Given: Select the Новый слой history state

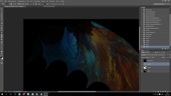Looking at the screenshot, I should 155,37.
